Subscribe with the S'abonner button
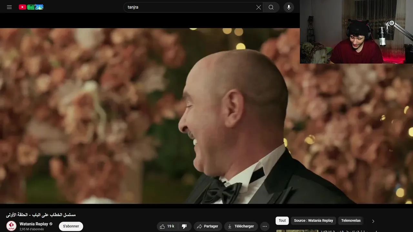 [71, 226]
